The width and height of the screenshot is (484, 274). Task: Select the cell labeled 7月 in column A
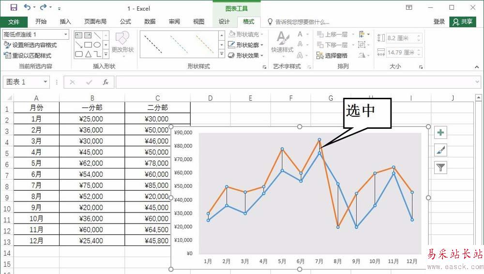[36, 185]
